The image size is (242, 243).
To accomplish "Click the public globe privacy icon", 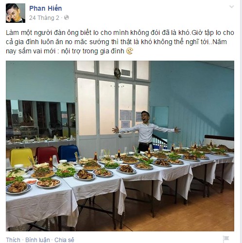I will coord(67,17).
